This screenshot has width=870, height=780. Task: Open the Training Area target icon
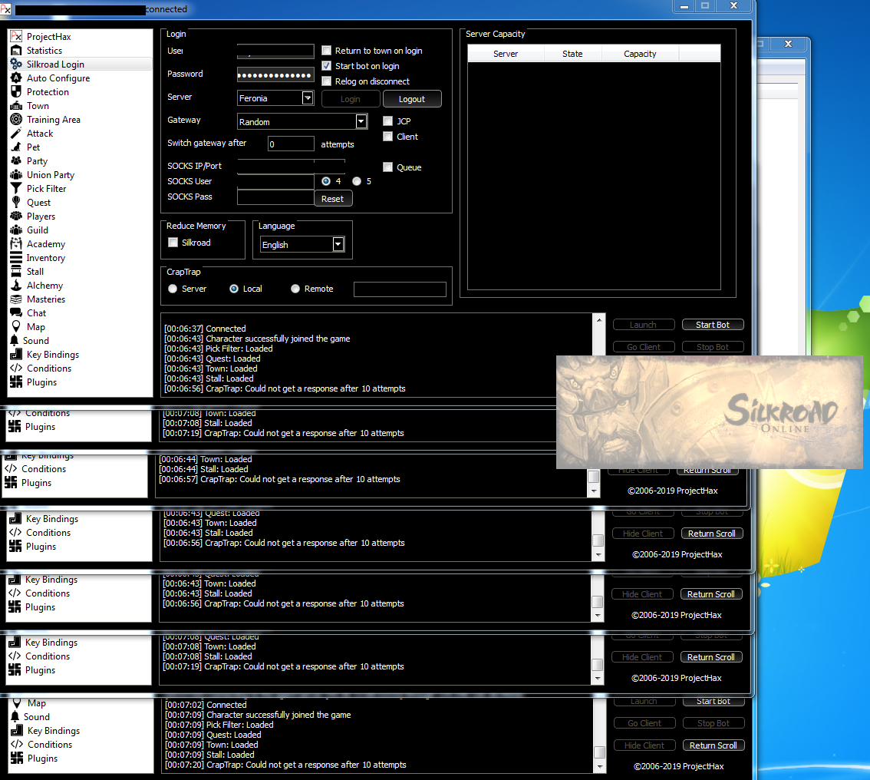pyautogui.click(x=15, y=120)
